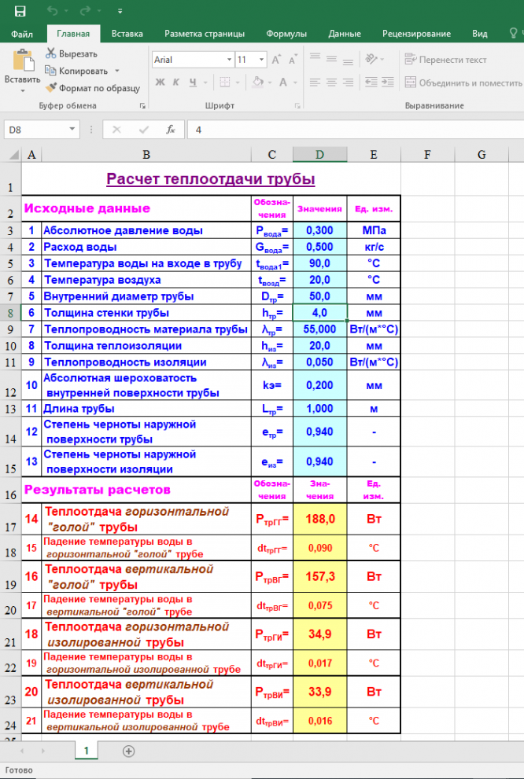This screenshot has height=779, width=524.
Task: Open the Customize Quick Access Toolbar dropdown
Action: pos(120,12)
